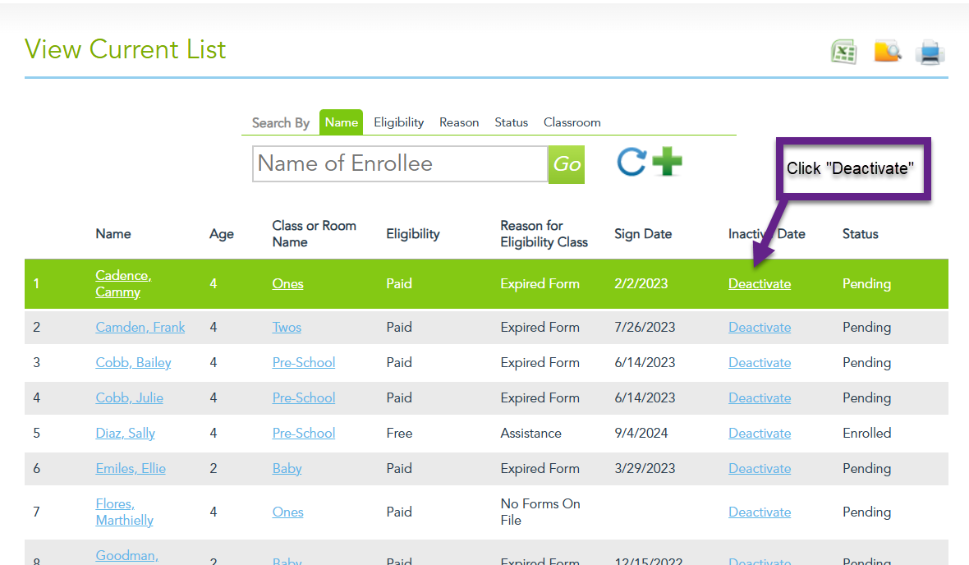
Task: Open Diaz, Sally's record
Action: (126, 433)
